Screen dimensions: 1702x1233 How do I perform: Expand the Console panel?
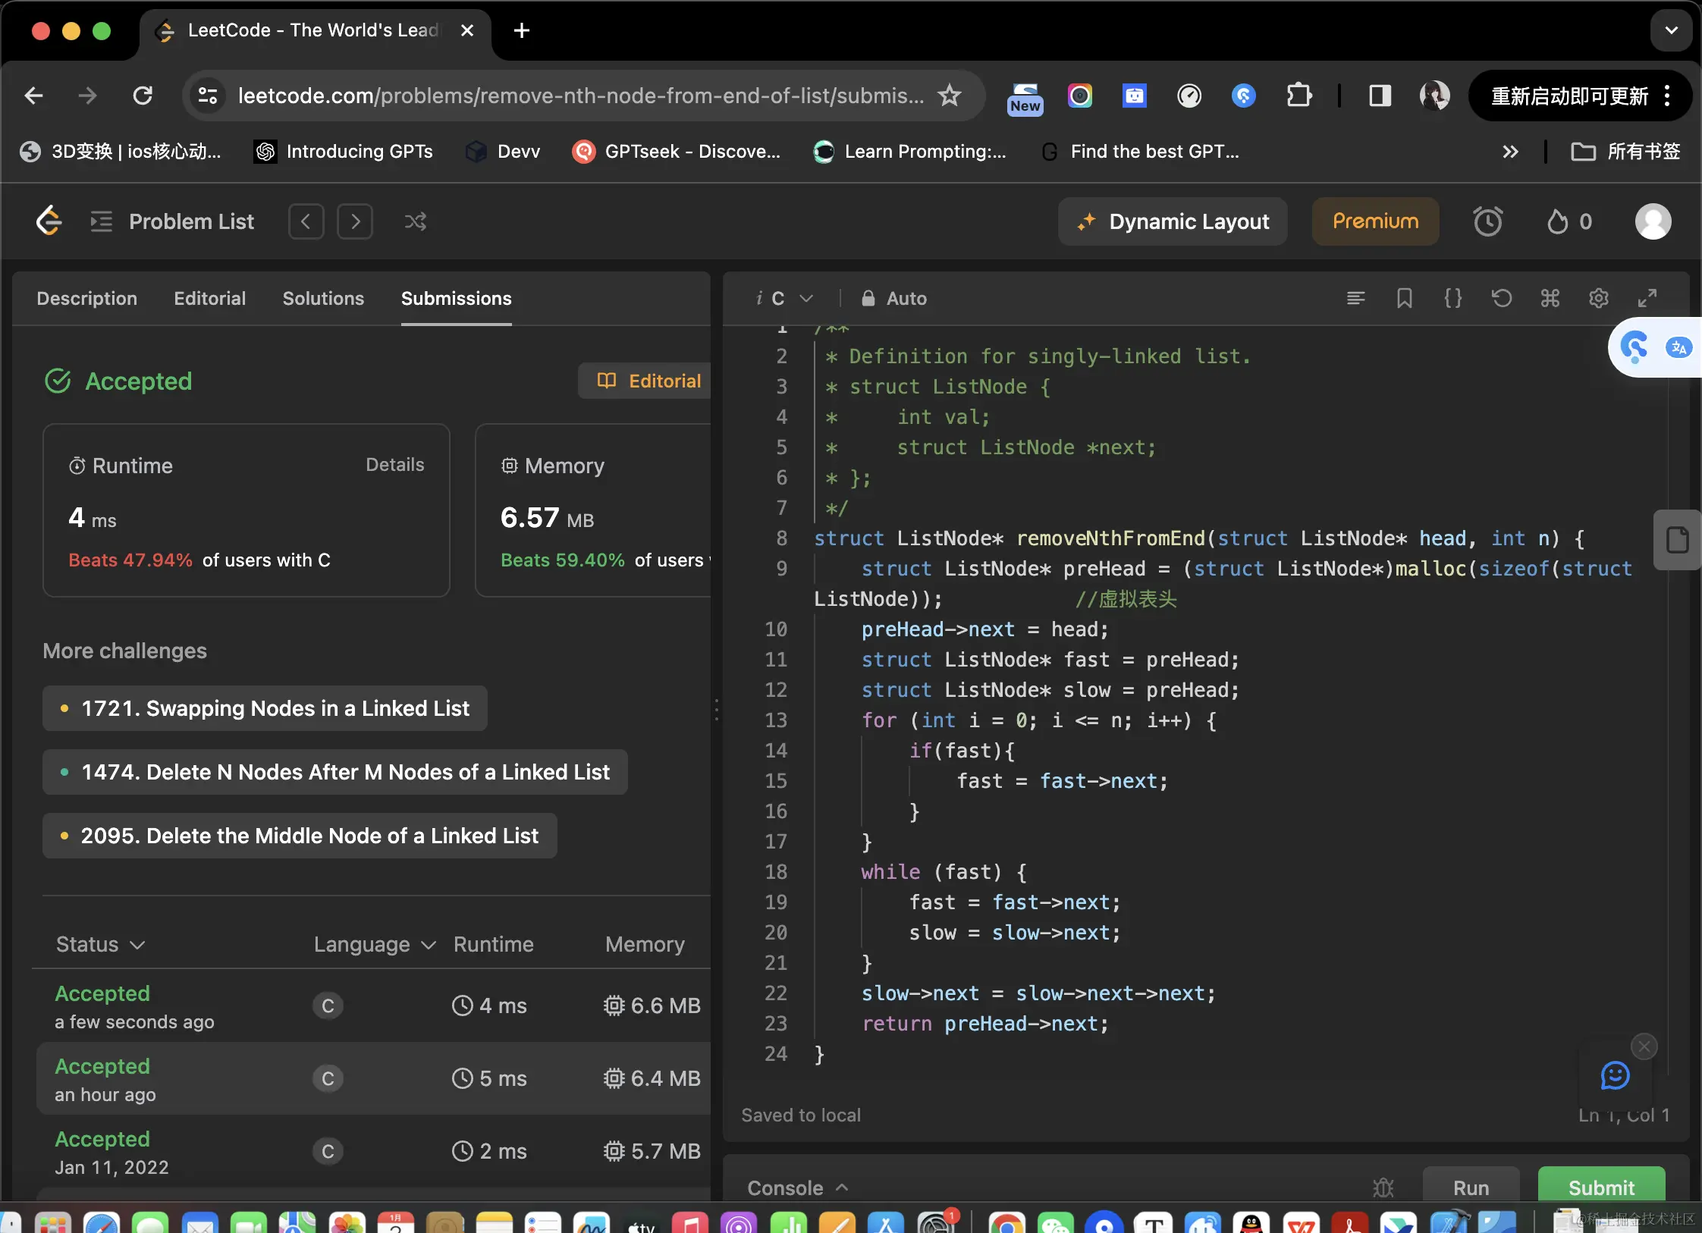click(x=797, y=1188)
